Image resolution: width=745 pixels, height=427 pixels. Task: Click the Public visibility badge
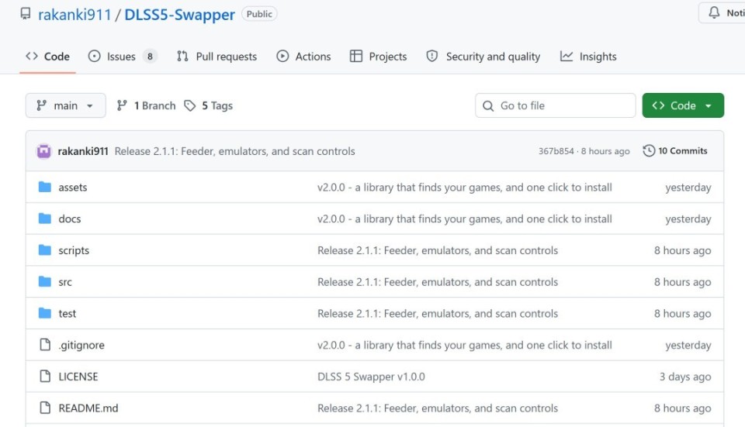point(259,14)
